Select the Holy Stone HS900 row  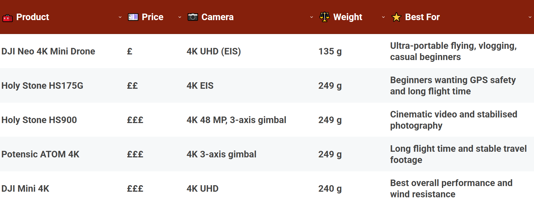tap(39, 120)
